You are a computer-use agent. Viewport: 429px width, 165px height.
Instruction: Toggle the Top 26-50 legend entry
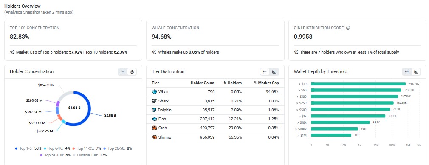(118, 148)
